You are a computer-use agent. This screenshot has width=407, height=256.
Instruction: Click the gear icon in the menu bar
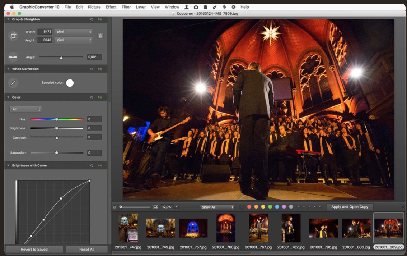click(234, 7)
